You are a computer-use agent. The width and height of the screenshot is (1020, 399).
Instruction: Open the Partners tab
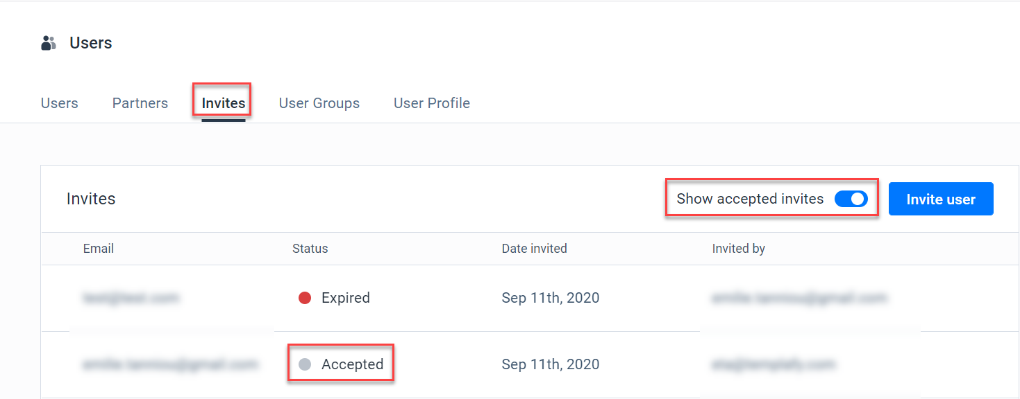140,103
